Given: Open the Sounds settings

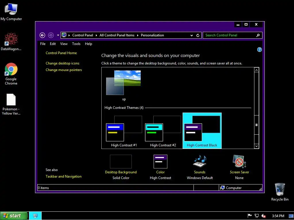Looking at the screenshot, I should (200, 162).
